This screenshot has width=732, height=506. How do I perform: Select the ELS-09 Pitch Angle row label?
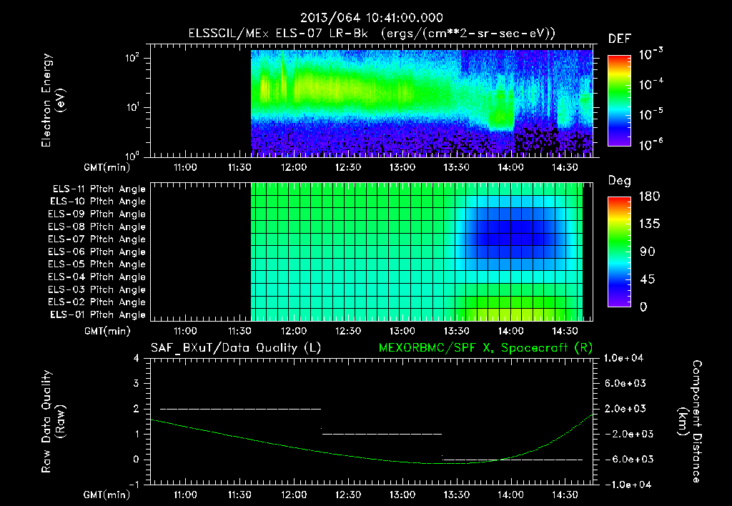point(97,214)
